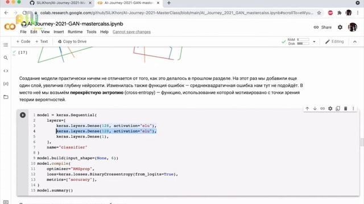364x204 pixels.
Task: Add a new Code cell
Action: click(x=23, y=41)
